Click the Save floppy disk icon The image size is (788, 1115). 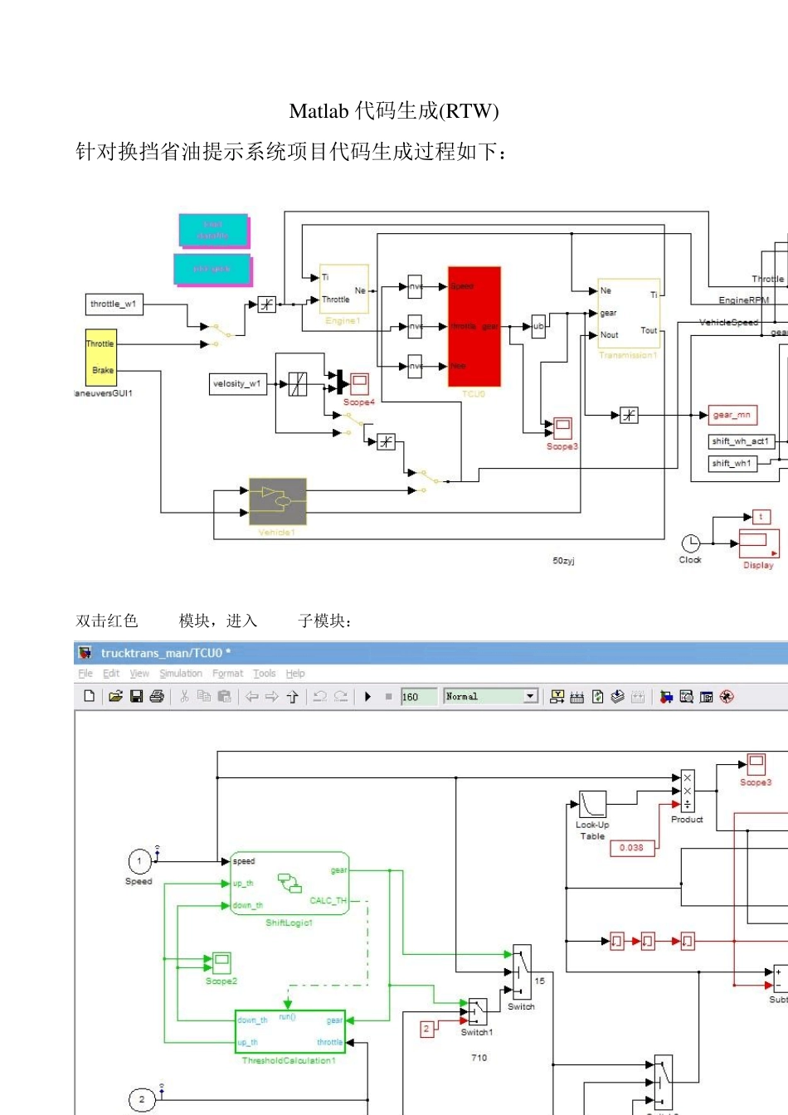tap(136, 696)
